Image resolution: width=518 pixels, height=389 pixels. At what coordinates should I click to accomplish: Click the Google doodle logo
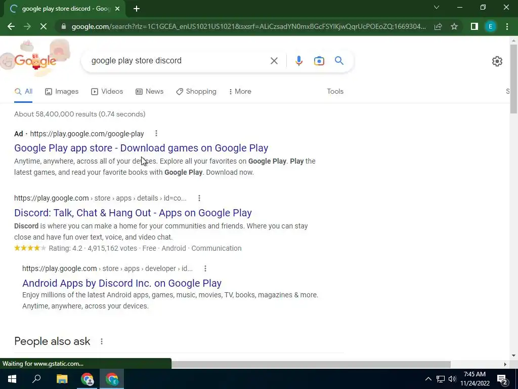pyautogui.click(x=35, y=60)
